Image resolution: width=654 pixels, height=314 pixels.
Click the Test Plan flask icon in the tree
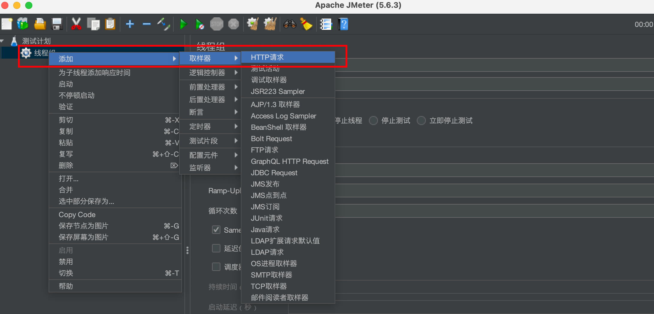tap(14, 41)
